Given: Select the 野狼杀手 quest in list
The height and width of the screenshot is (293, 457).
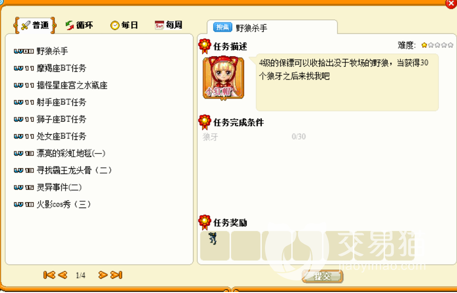Looking at the screenshot, I should click(41, 51).
